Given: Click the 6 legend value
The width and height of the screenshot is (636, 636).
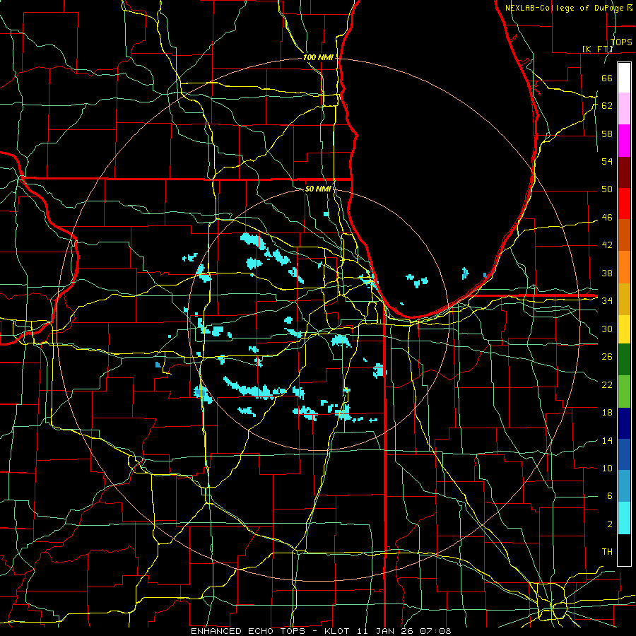Looking at the screenshot, I should 609,496.
